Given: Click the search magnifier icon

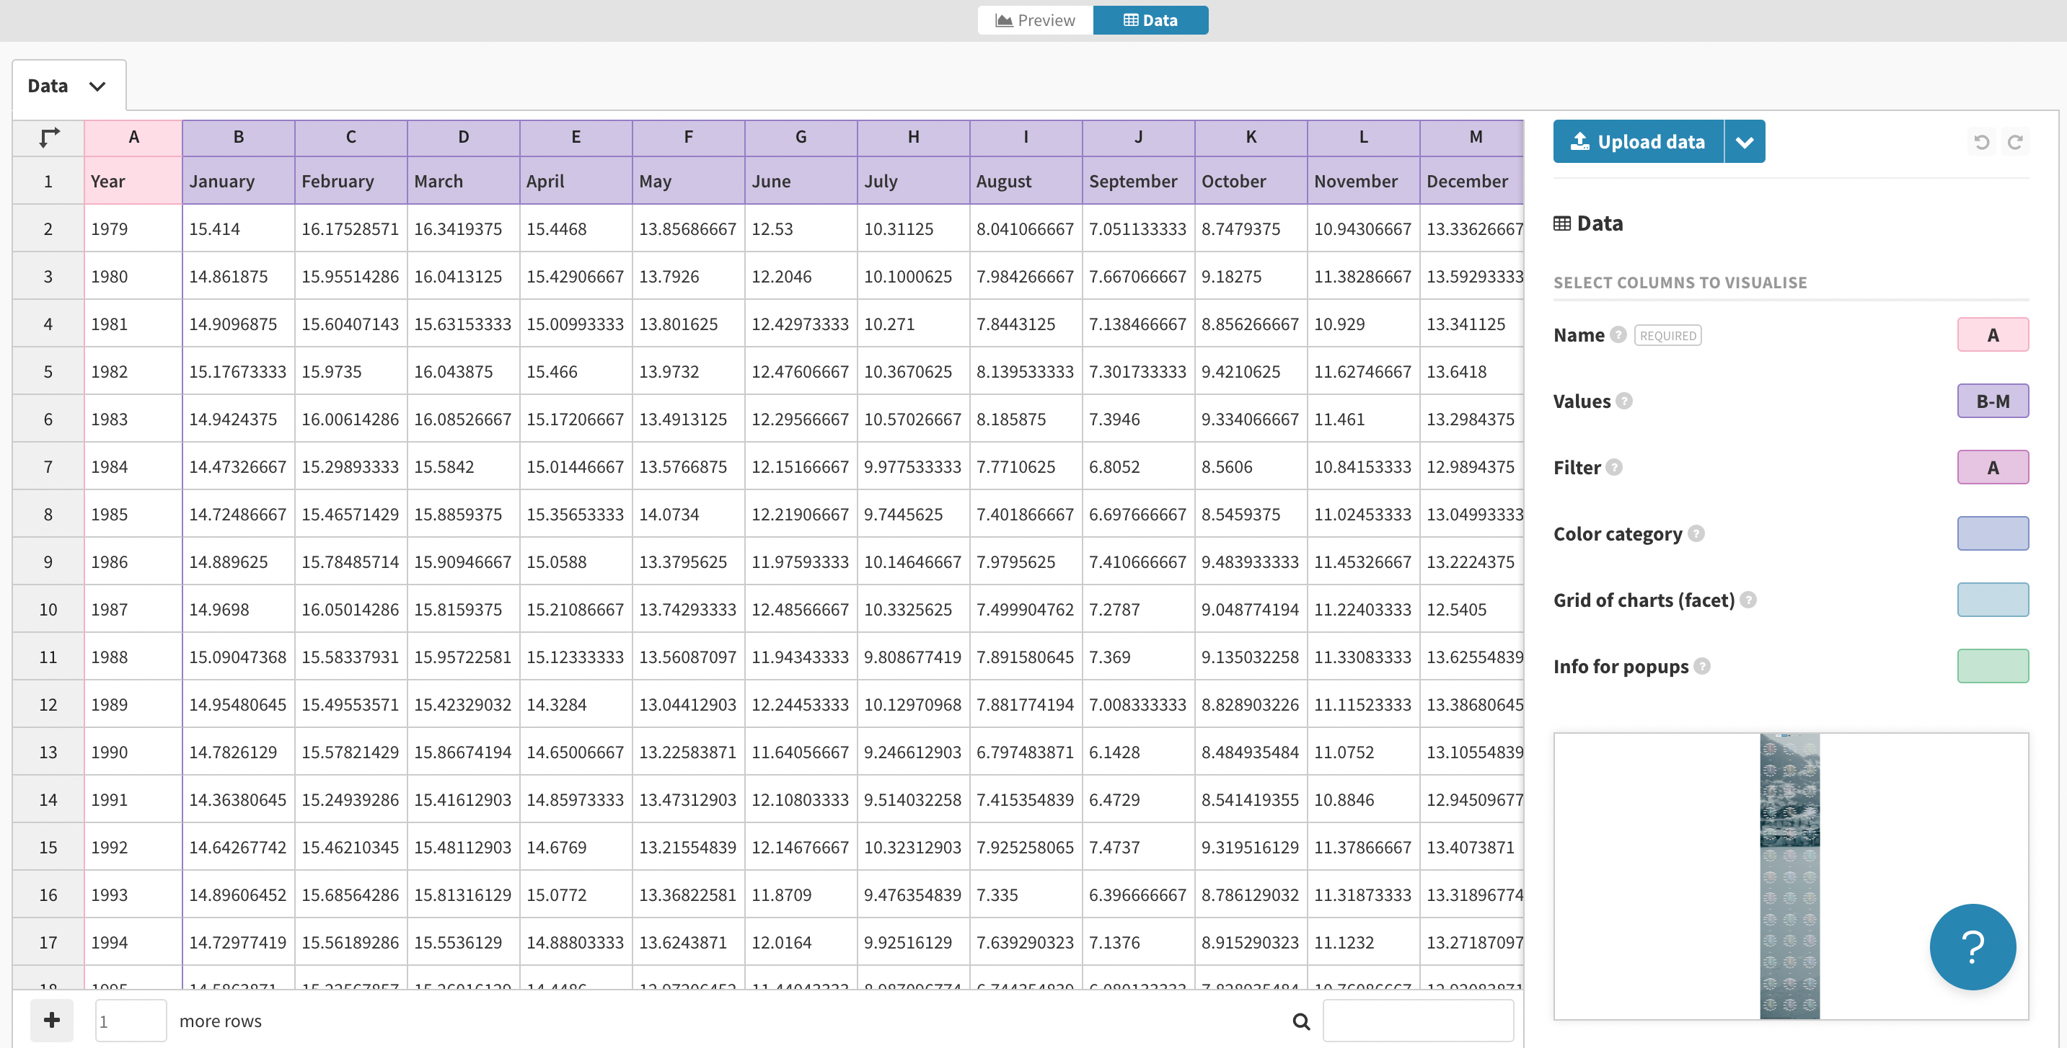Looking at the screenshot, I should click(x=1300, y=1021).
